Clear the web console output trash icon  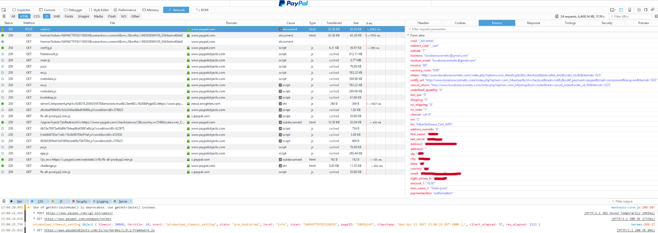click(4, 201)
